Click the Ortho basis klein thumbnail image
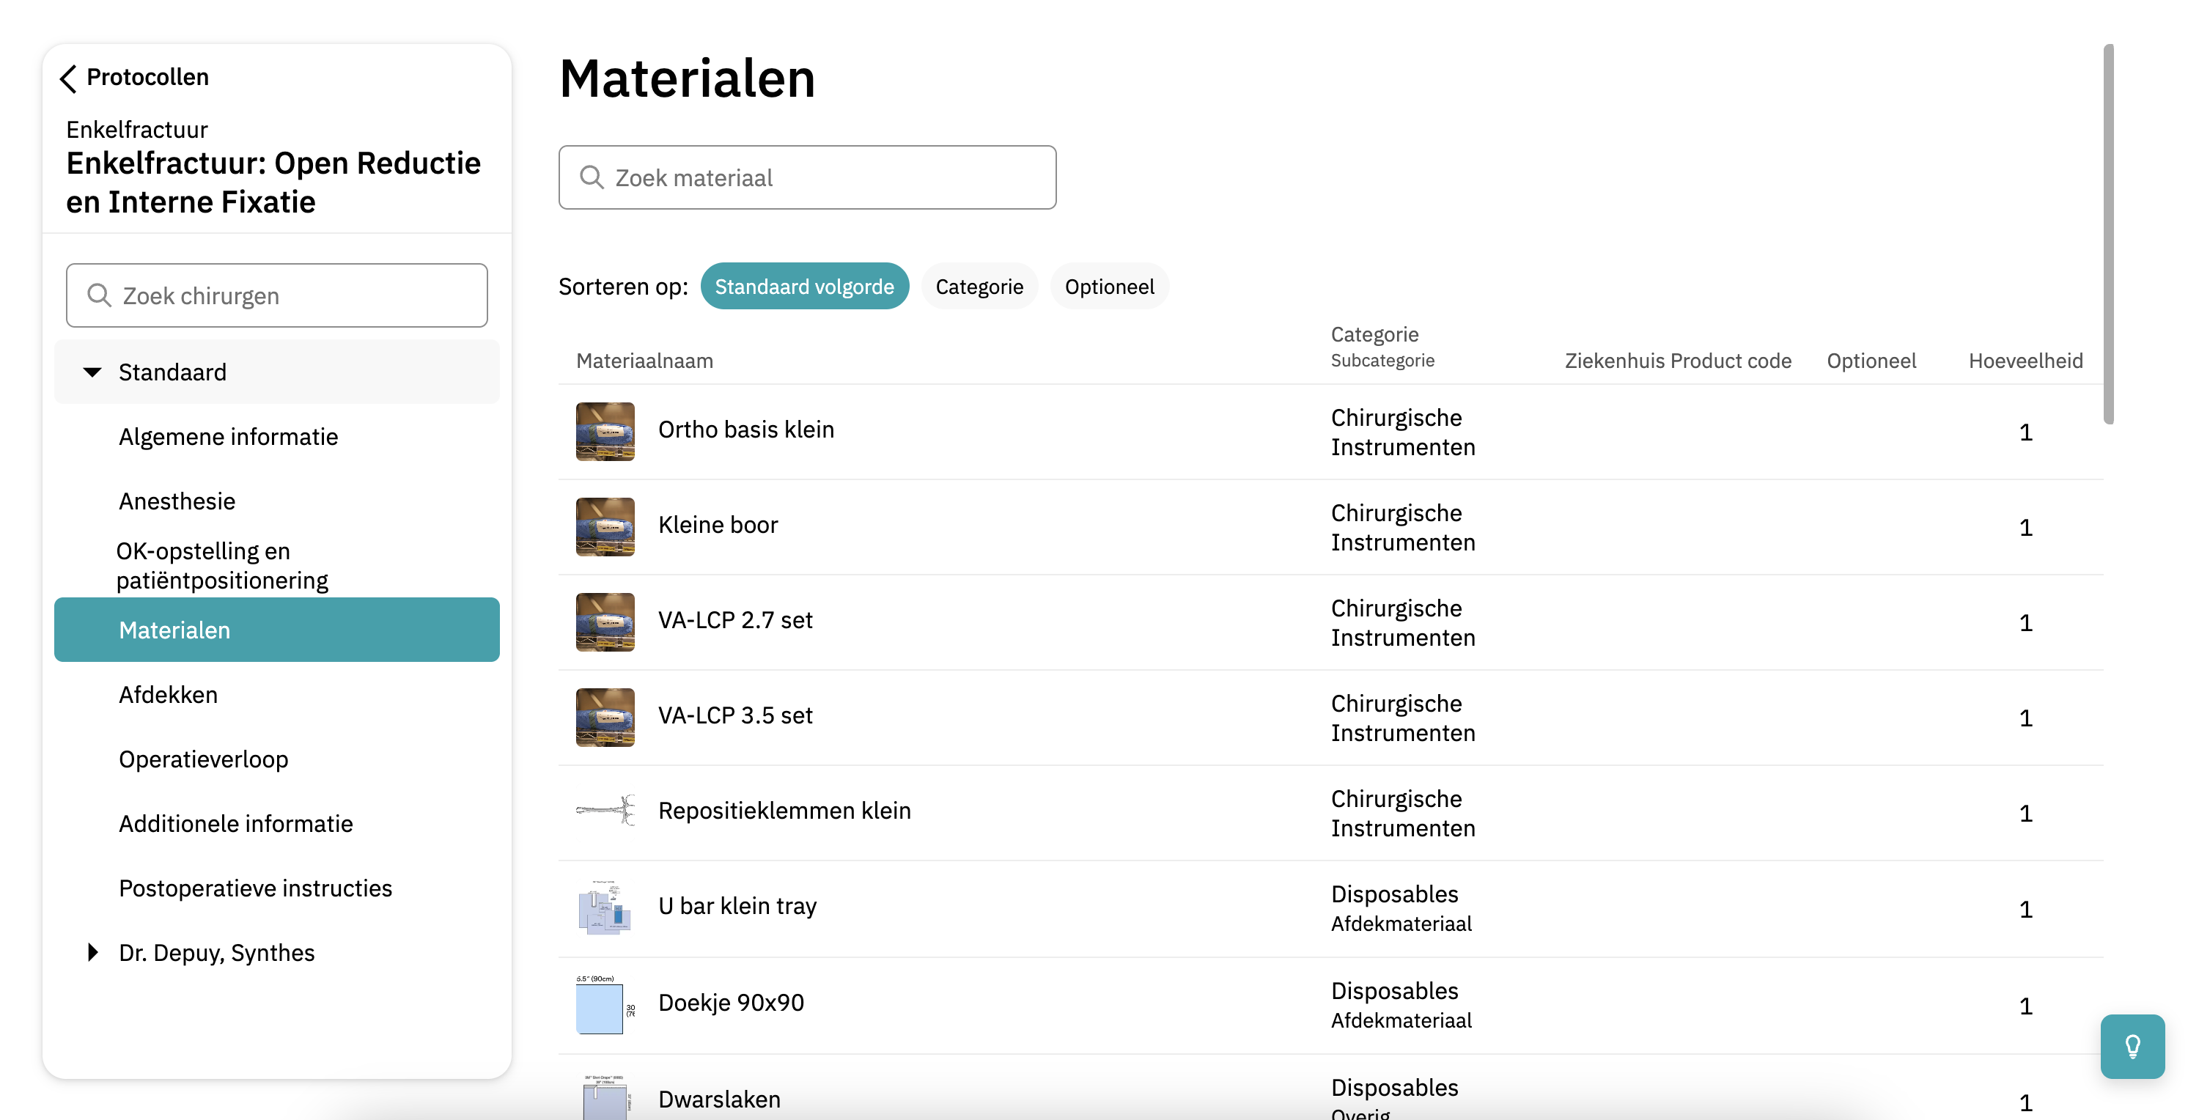Viewport: 2199px width, 1120px height. (x=605, y=431)
